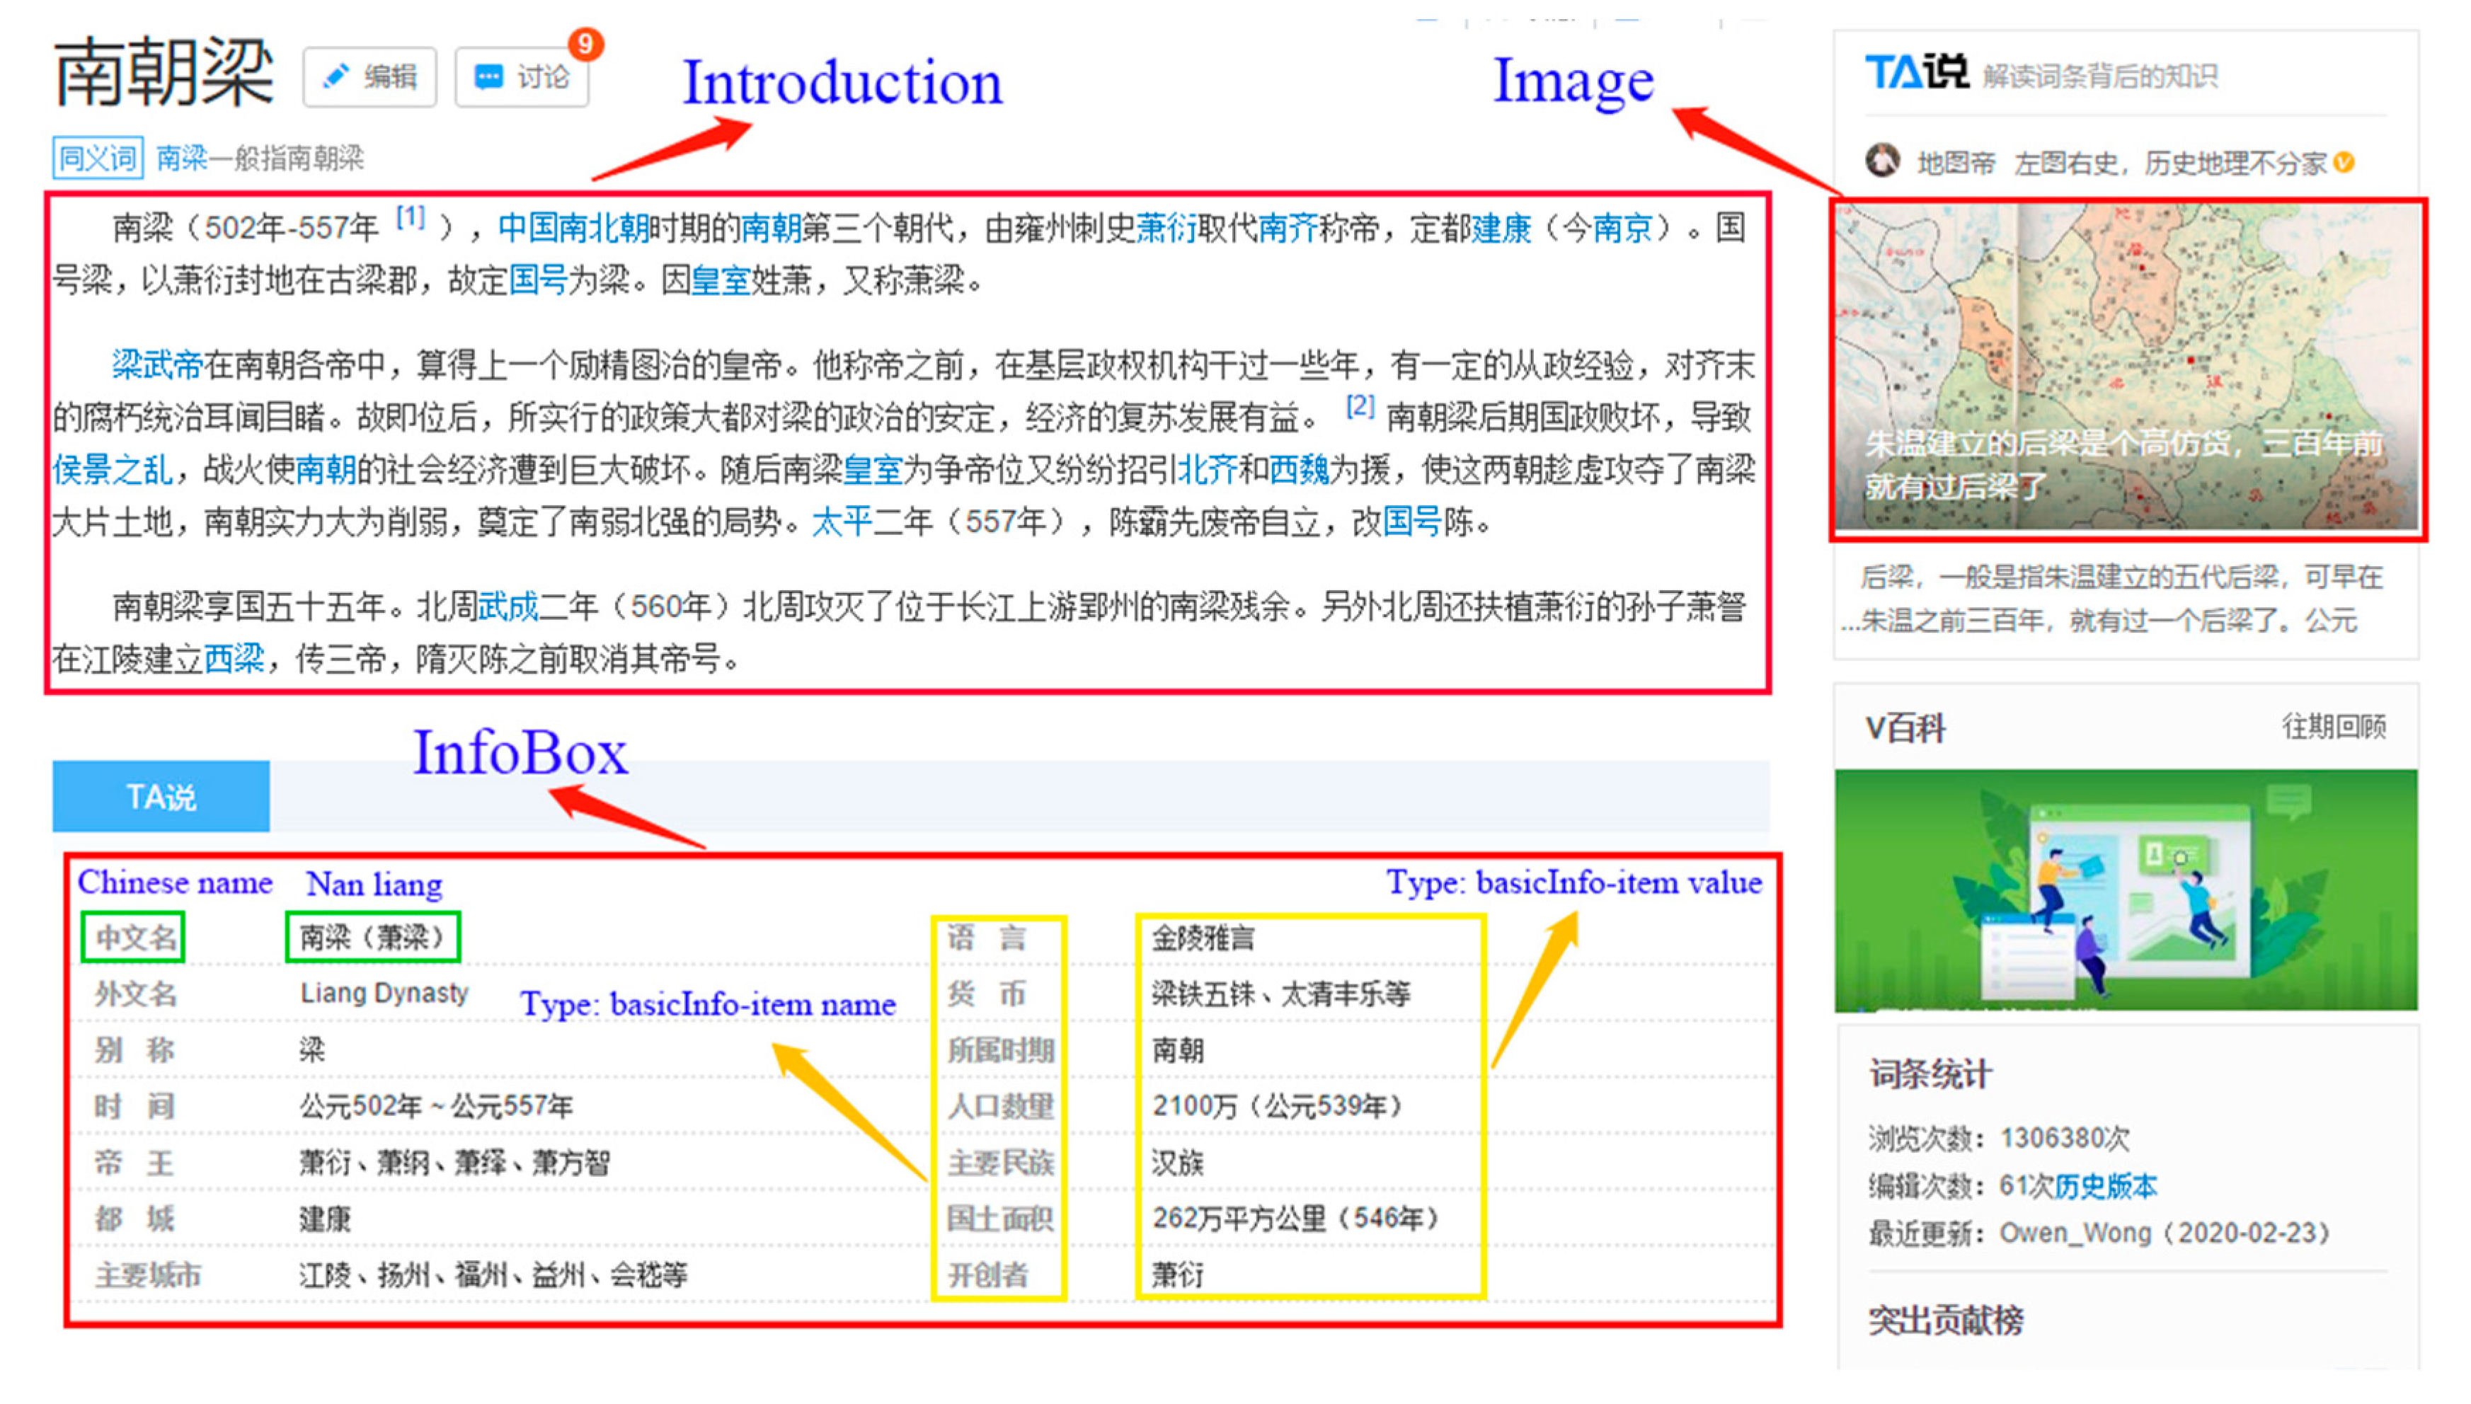The width and height of the screenshot is (2471, 1404).
Task: Open the 历史版本 history link
Action: [2104, 1186]
